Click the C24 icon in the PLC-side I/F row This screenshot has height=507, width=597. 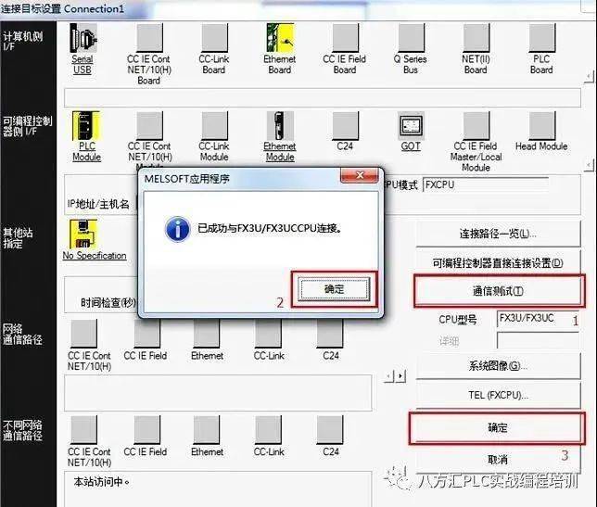click(346, 126)
